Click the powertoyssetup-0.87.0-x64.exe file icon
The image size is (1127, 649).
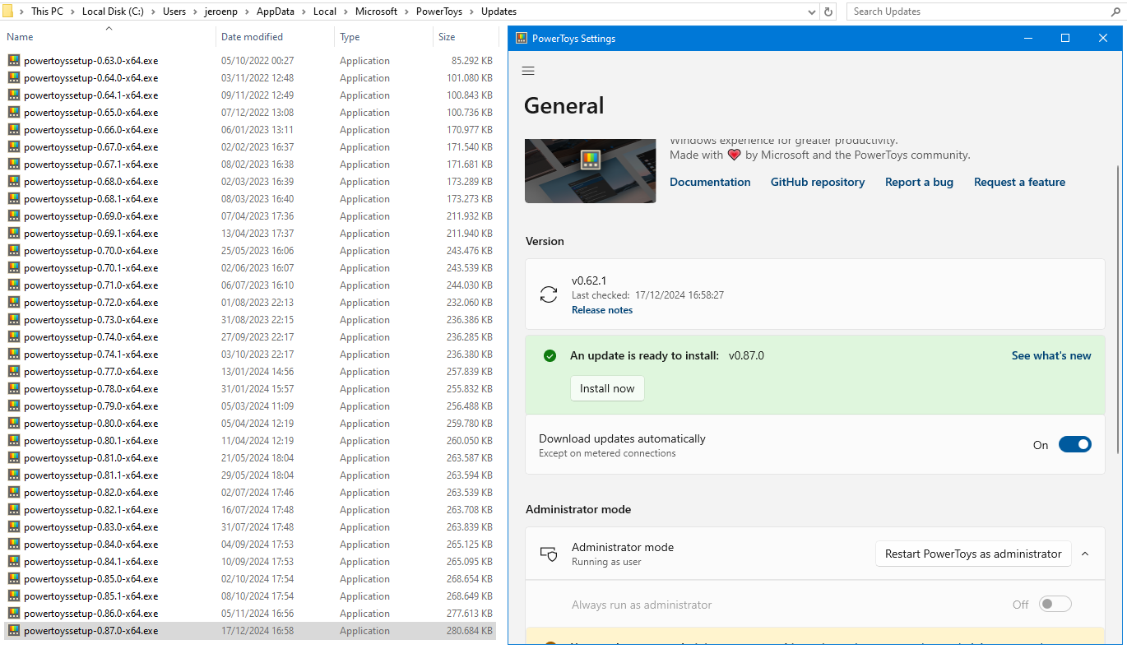[14, 630]
